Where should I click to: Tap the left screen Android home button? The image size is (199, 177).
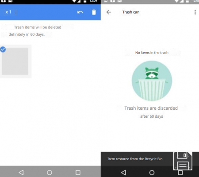click(x=50, y=173)
